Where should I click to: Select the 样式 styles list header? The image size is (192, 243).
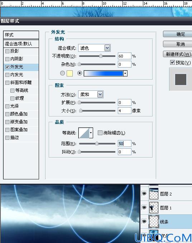tap(21, 35)
